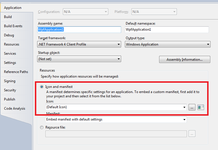218x150 pixels.
Task: Open the Reference Paths tab
Action: point(16,72)
